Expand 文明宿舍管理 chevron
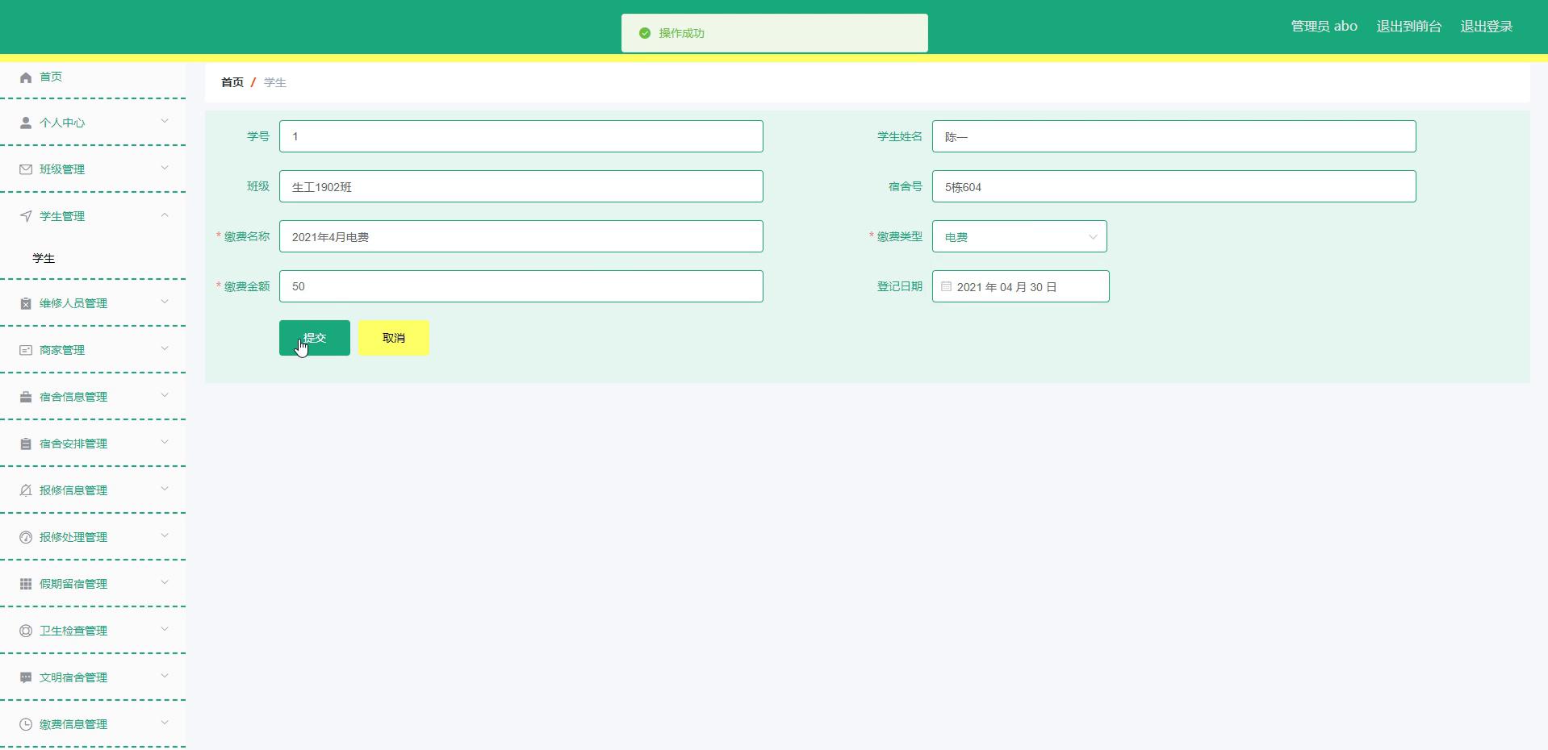The width and height of the screenshot is (1548, 750). [165, 676]
